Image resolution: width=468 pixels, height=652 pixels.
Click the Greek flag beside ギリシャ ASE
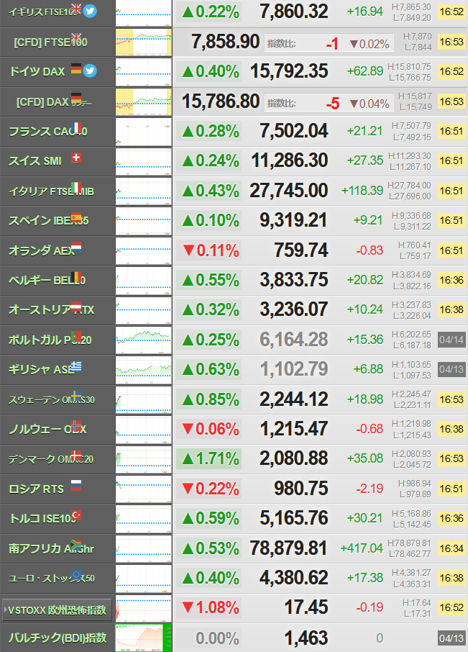76,366
